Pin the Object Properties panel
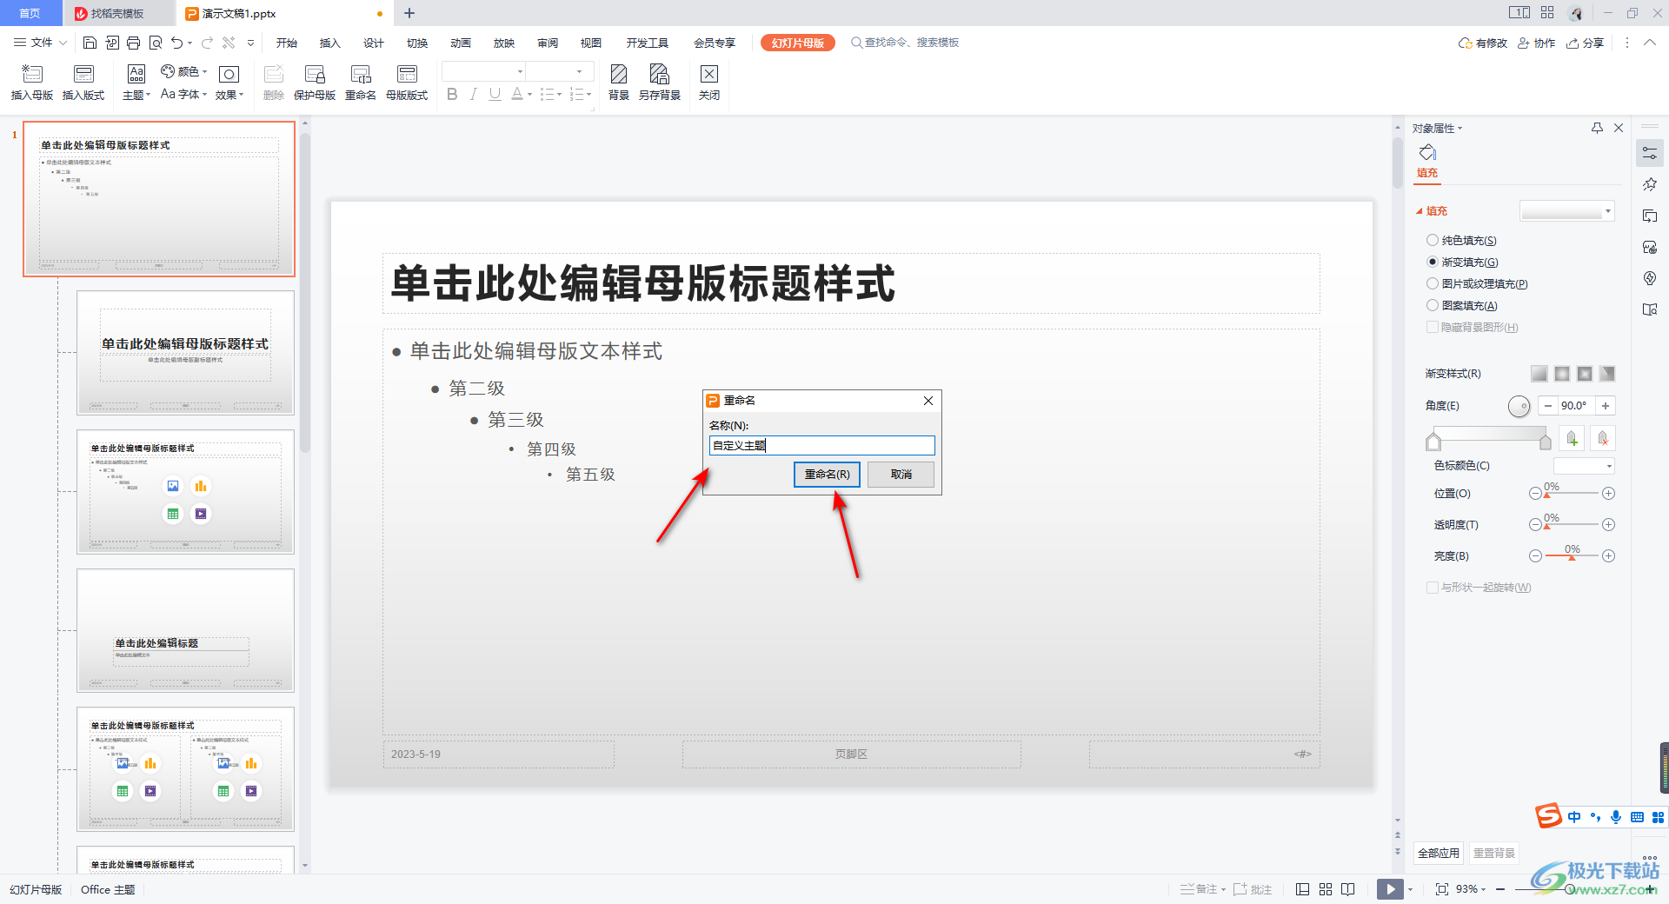Screen dimensions: 1669x904 pyautogui.click(x=1597, y=128)
